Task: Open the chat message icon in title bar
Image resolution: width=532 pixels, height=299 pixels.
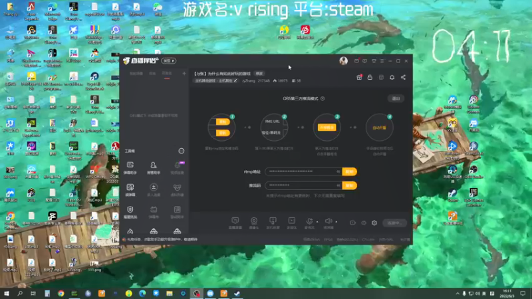Action: (x=364, y=61)
